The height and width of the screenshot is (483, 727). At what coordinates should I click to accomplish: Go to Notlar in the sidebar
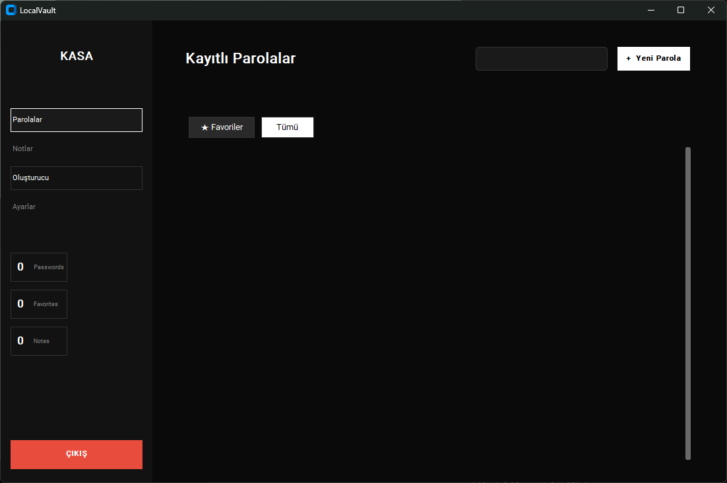[x=77, y=148]
